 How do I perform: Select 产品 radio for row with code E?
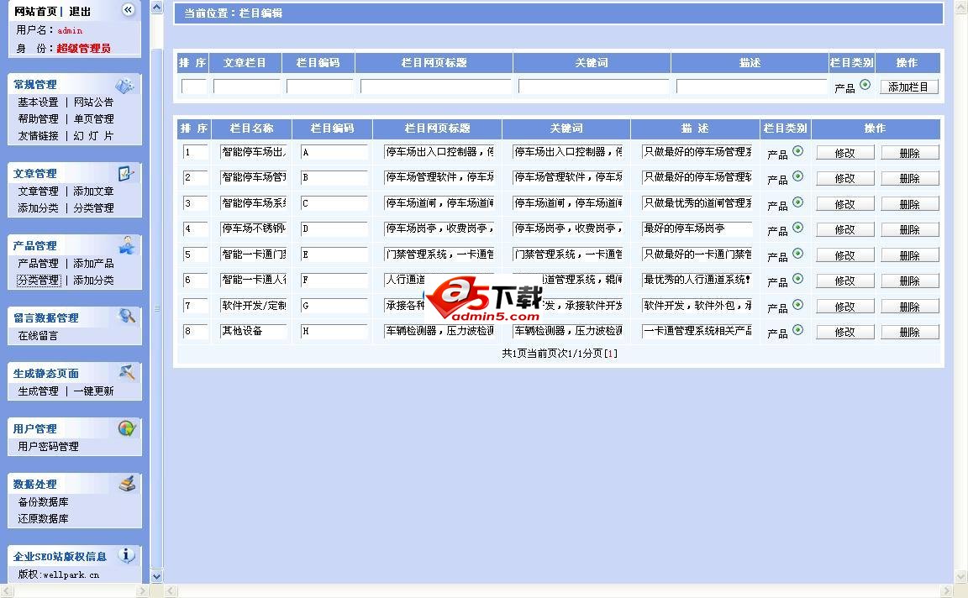[797, 254]
